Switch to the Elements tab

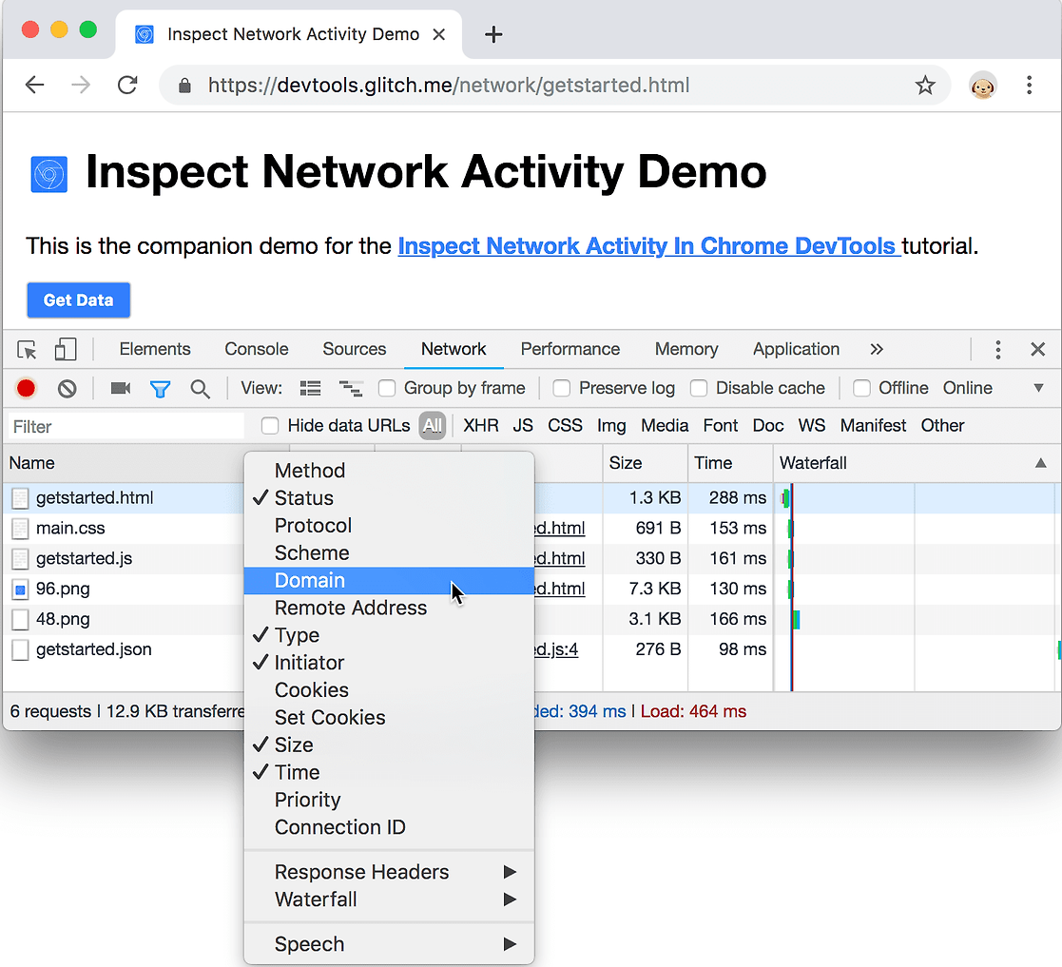click(x=155, y=349)
